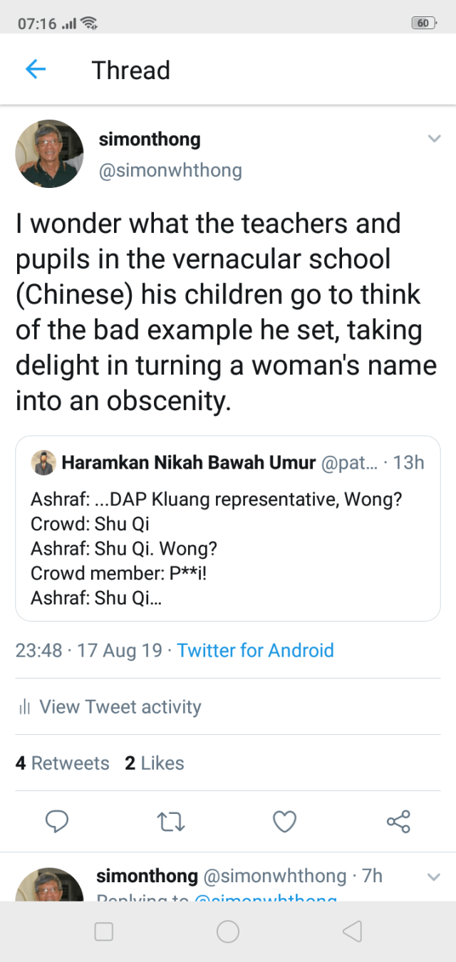Tap the reply author's avatar at bottom
Viewport: 456px width, 962px height.
click(x=50, y=884)
